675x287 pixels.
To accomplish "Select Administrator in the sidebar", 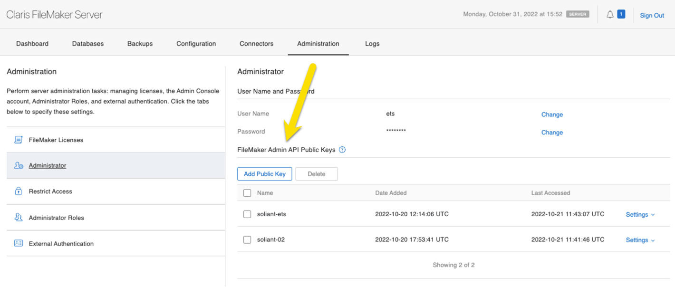I will (x=116, y=165).
